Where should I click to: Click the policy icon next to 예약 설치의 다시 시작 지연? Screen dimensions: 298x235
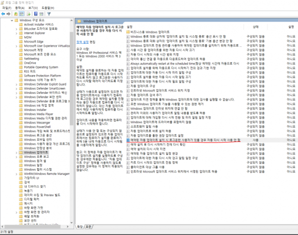click(x=128, y=149)
